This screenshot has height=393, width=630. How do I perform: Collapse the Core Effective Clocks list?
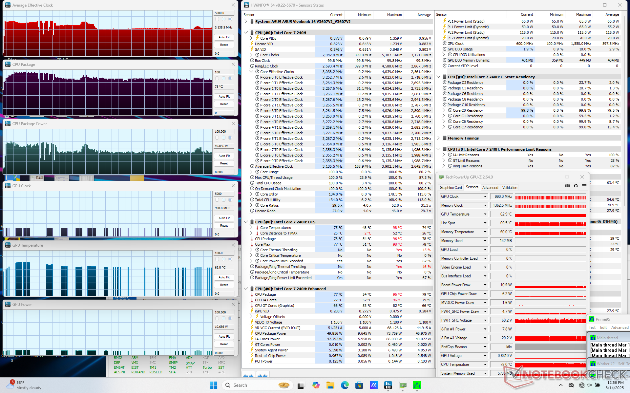[x=251, y=72]
